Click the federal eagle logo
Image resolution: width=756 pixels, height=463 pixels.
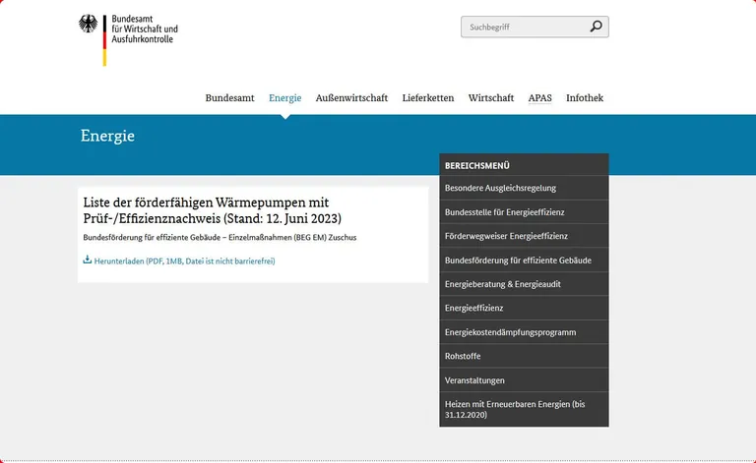pyautogui.click(x=90, y=26)
